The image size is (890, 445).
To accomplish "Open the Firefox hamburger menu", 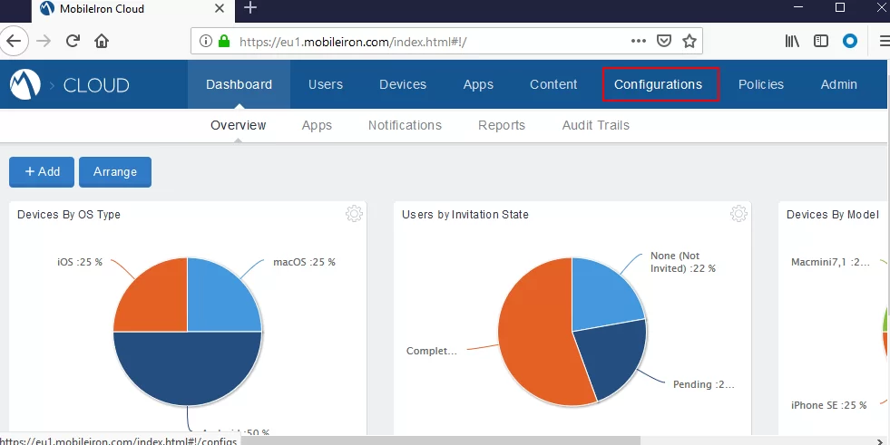I will tap(883, 41).
